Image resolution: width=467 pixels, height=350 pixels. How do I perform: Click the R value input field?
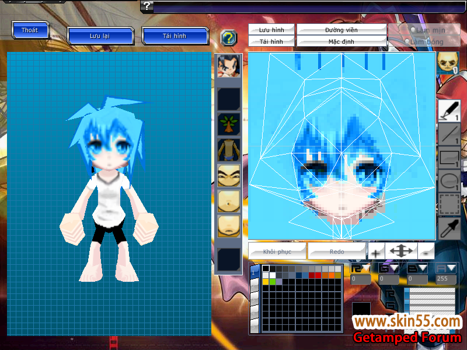coord(361,279)
